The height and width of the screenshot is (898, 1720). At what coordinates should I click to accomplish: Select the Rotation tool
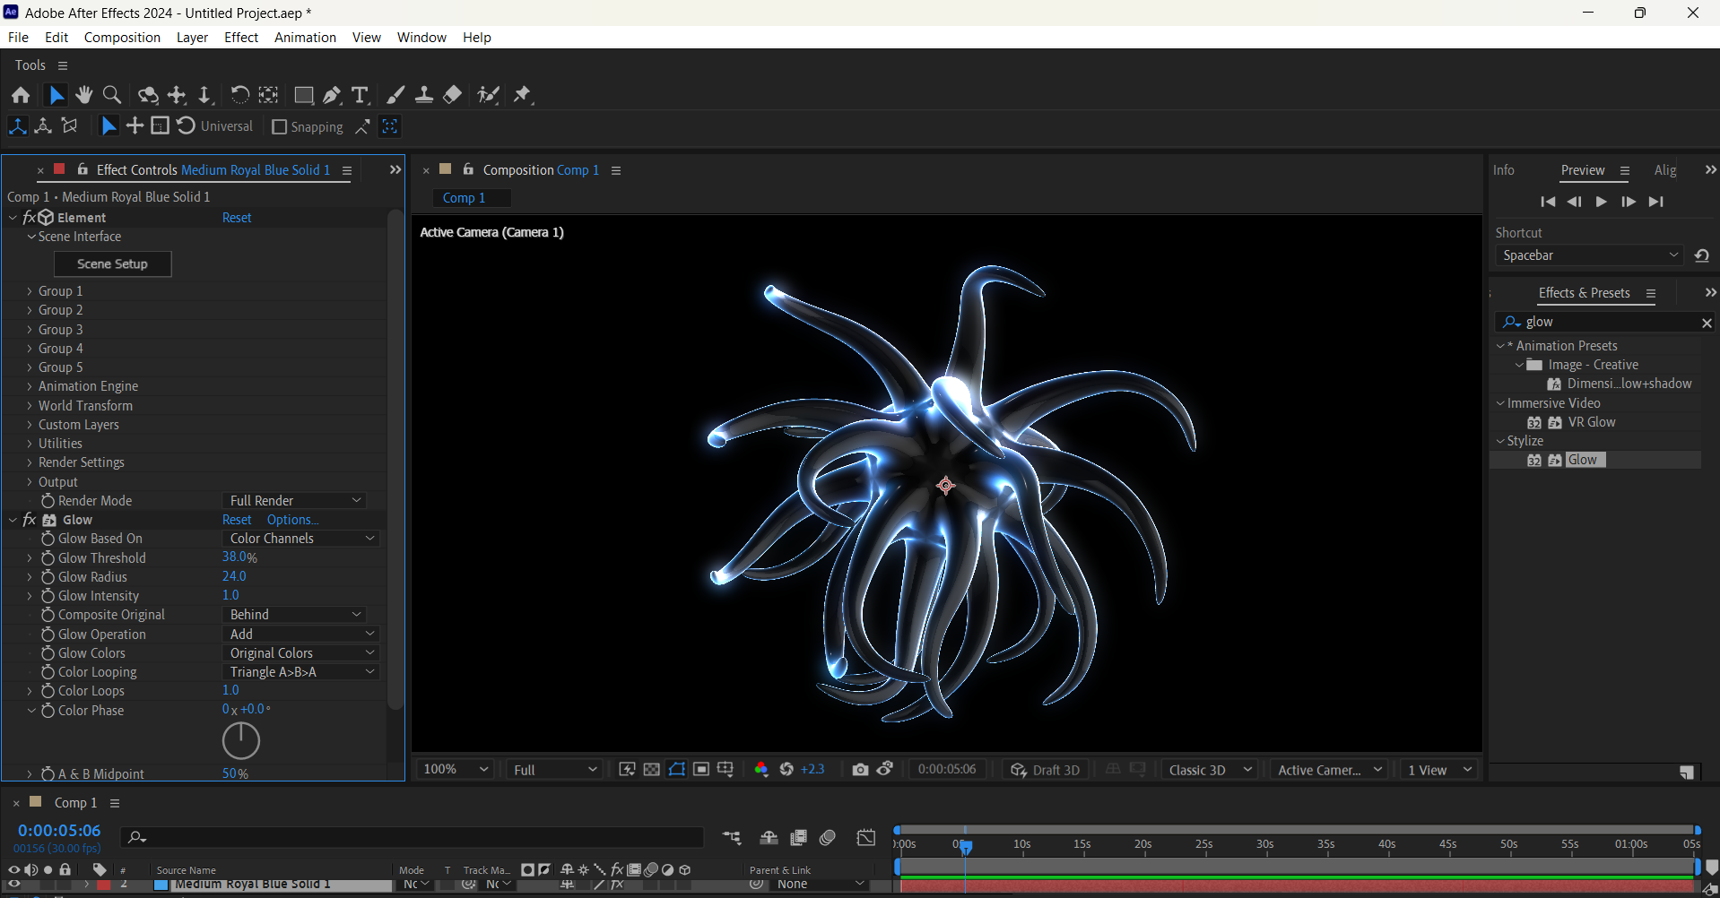(239, 95)
